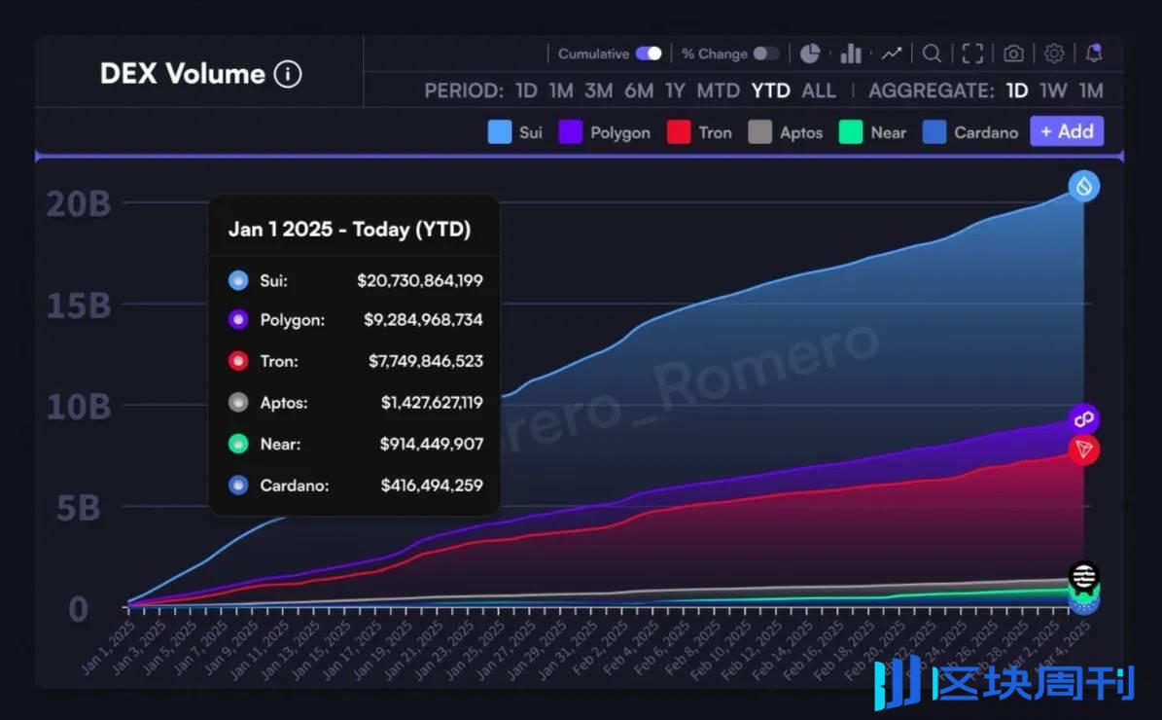Click the Aptos logo marker on chart

1083,576
